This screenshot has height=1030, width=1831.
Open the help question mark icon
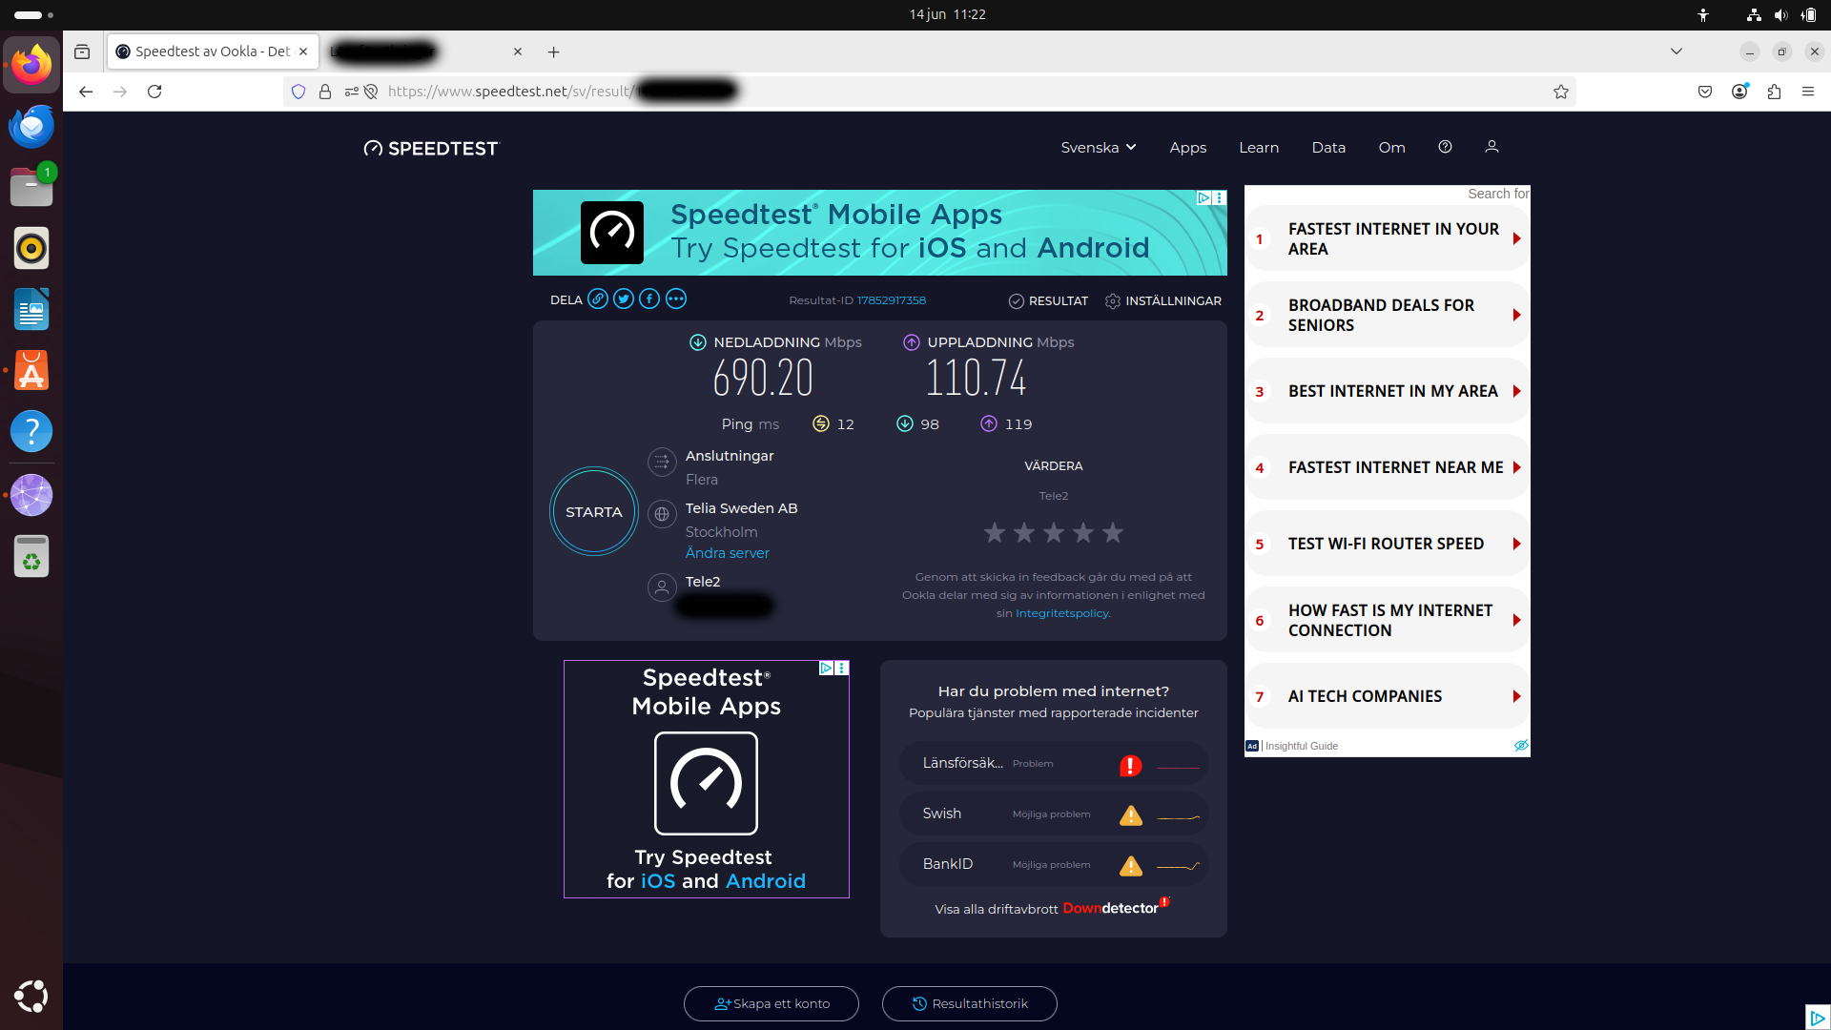click(1446, 147)
